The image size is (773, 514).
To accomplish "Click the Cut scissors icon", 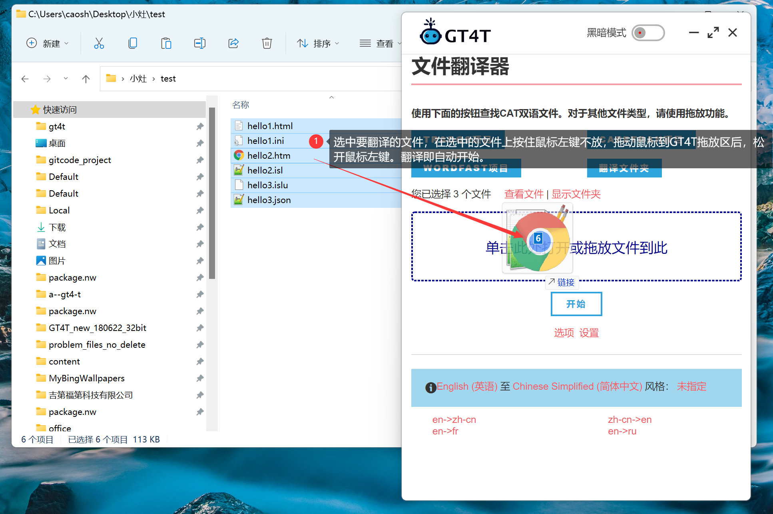I will 99,43.
